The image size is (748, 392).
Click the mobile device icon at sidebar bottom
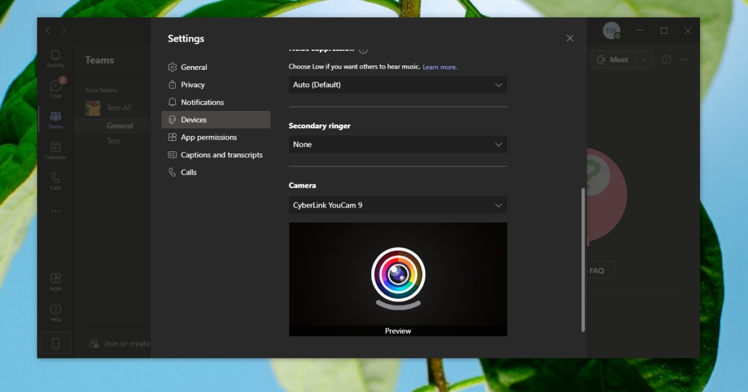pyautogui.click(x=55, y=343)
